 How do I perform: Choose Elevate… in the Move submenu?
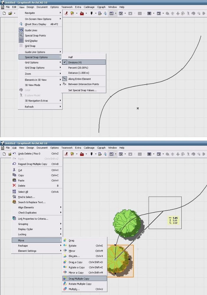(x=84, y=256)
